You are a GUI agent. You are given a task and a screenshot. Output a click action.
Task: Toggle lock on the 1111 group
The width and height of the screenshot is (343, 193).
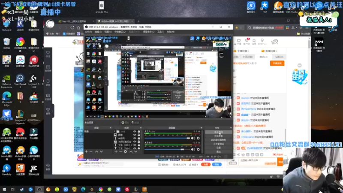[x=138, y=132]
